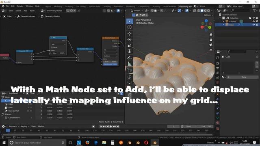Select the Add Cube tool
The width and height of the screenshot is (260, 146).
(x=130, y=70)
